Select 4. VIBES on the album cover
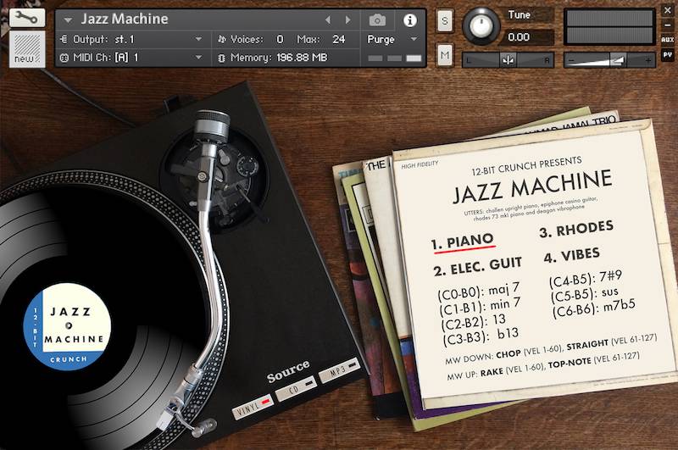The height and width of the screenshot is (450, 678). tap(572, 253)
